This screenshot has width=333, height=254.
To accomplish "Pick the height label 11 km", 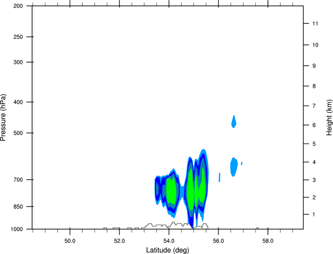I will coord(315,23).
